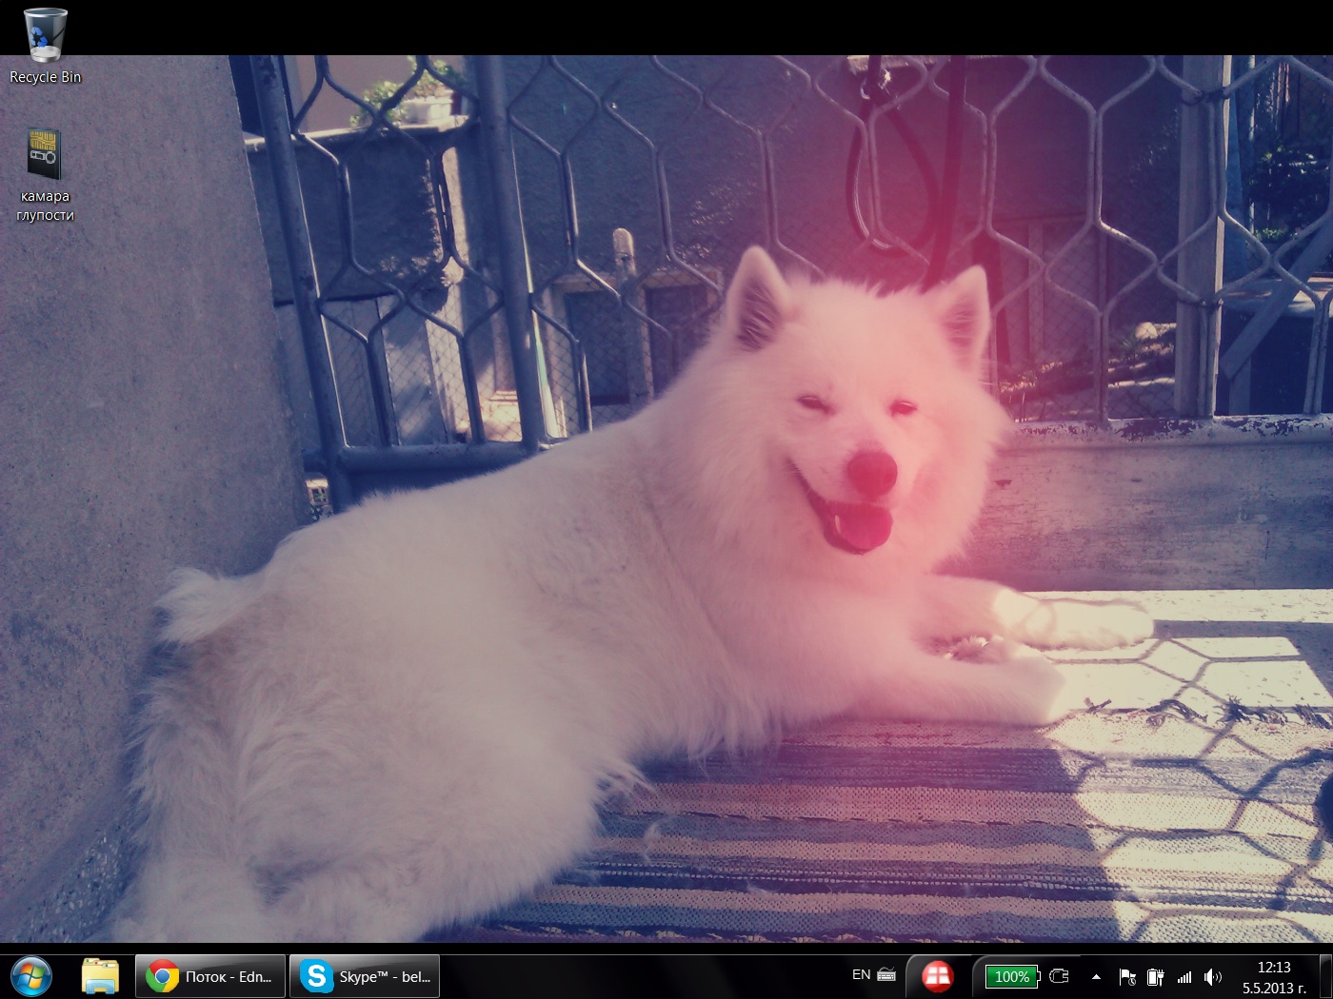Click the keyboard icon in language bar
Viewport: 1333px width, 999px height.
tap(886, 974)
